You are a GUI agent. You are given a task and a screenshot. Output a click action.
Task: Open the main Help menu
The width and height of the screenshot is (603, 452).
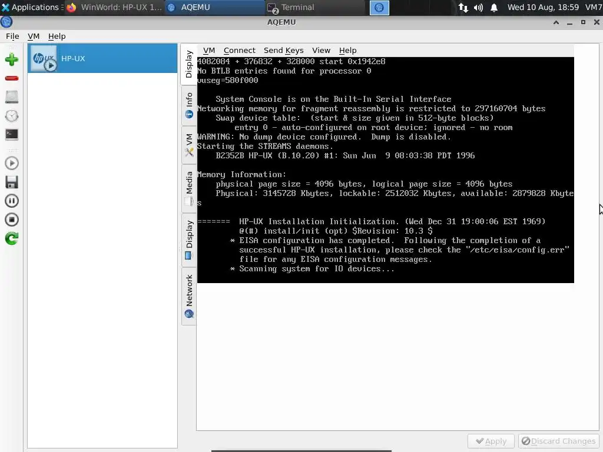click(x=57, y=36)
